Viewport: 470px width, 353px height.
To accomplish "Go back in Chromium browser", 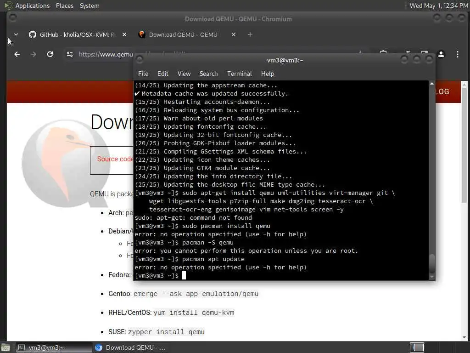I will point(17,54).
